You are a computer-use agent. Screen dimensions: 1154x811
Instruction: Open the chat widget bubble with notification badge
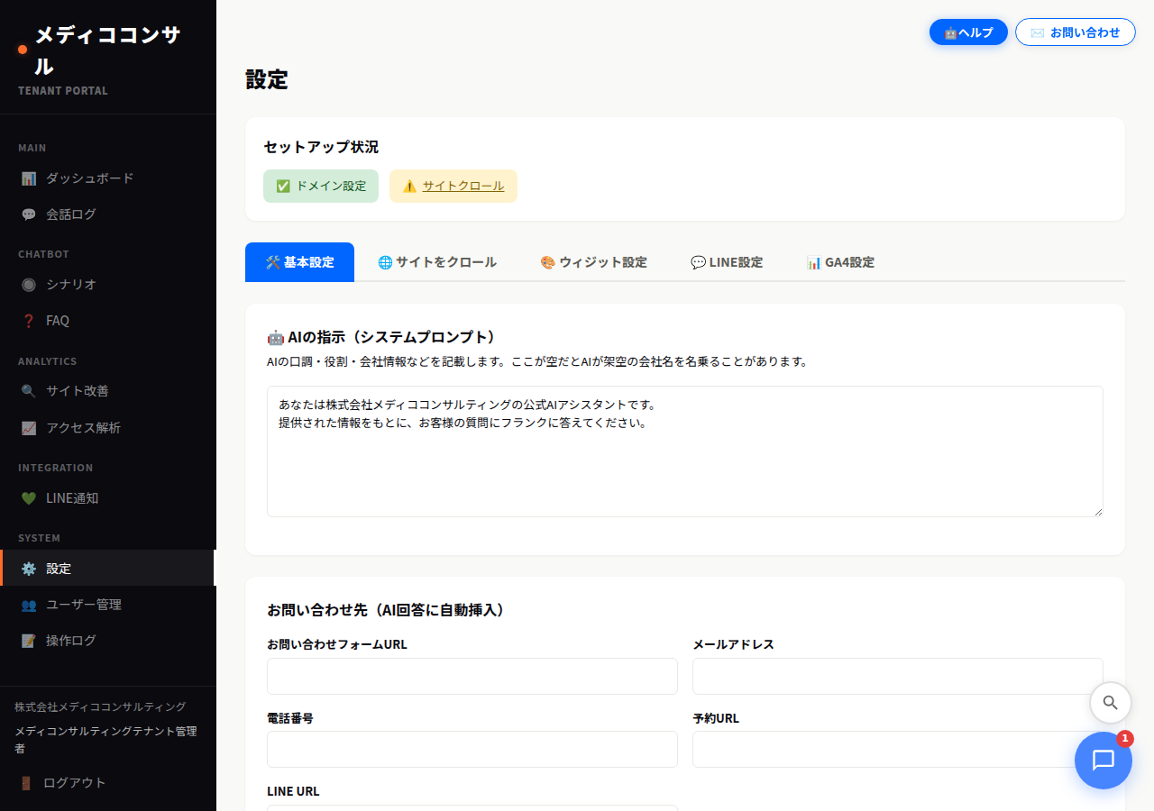click(1103, 760)
